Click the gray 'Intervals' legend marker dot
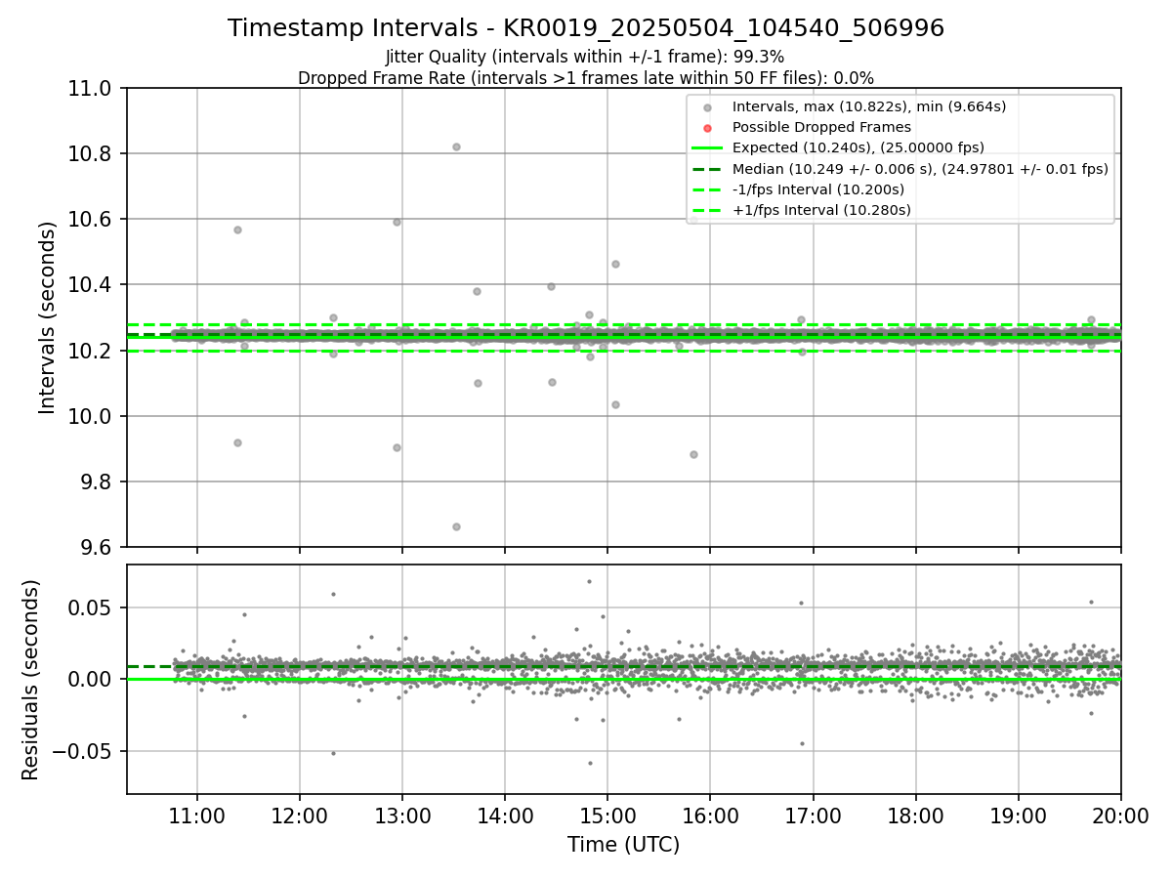 (708, 107)
